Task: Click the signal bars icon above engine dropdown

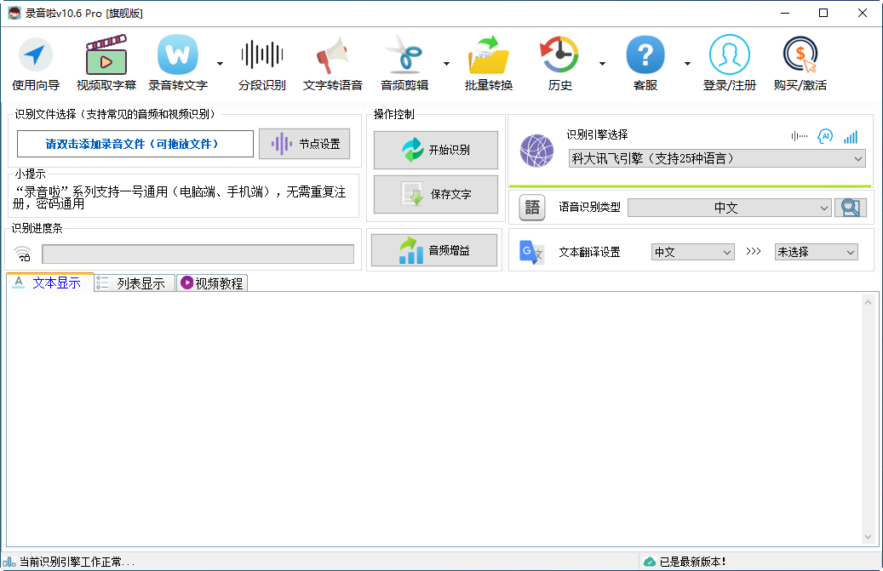Action: point(851,136)
